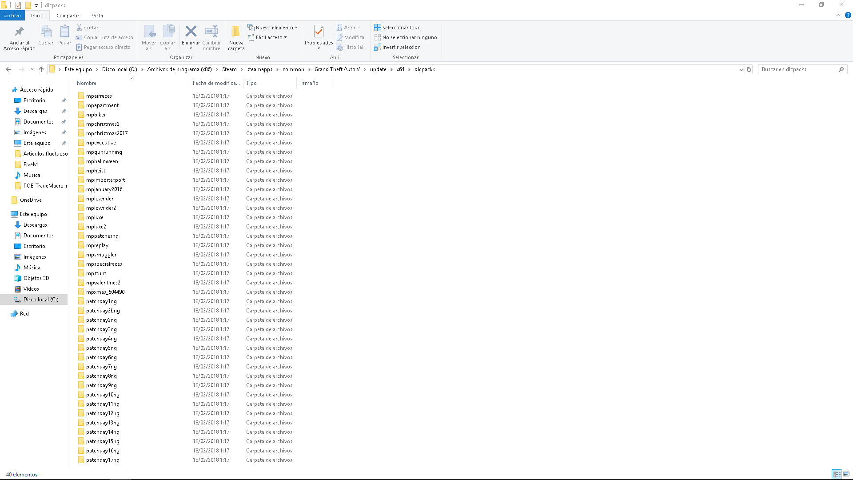Click the Cambiar nombre icon
853x480 pixels.
(x=211, y=31)
